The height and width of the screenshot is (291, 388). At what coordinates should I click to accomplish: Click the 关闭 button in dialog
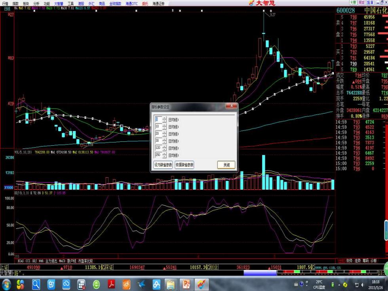pos(226,165)
